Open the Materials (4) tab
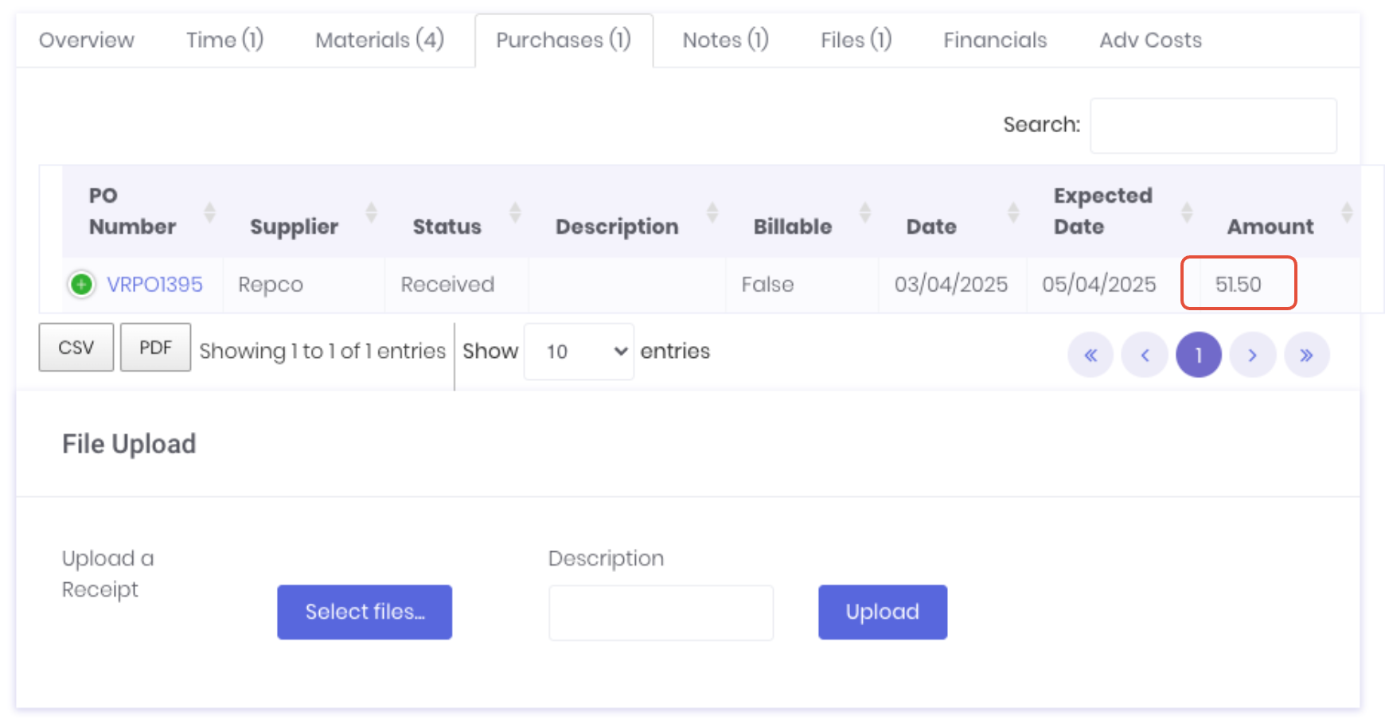 (380, 40)
